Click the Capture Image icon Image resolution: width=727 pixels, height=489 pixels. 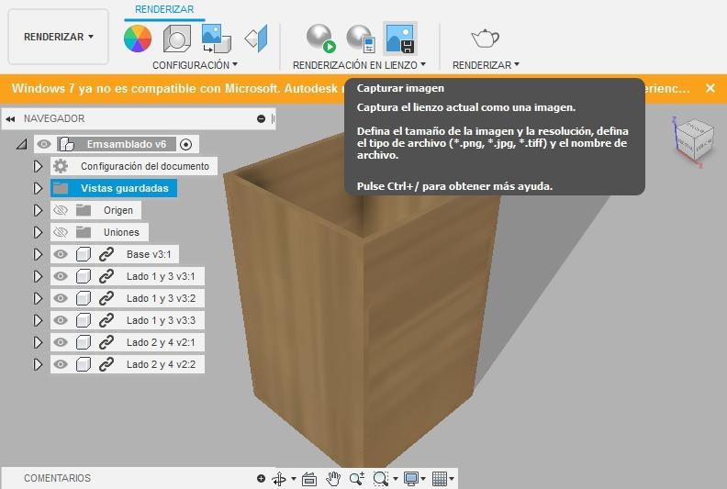399,39
